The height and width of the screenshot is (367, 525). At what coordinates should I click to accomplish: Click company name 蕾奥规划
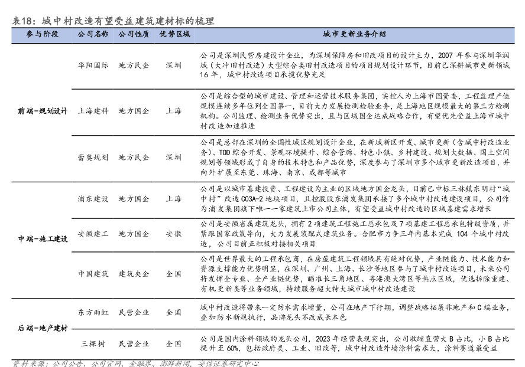pyautogui.click(x=93, y=158)
